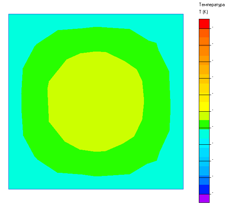The image size is (228, 204).
Task: Click the 'T (K)' units label
Action: pos(203,12)
